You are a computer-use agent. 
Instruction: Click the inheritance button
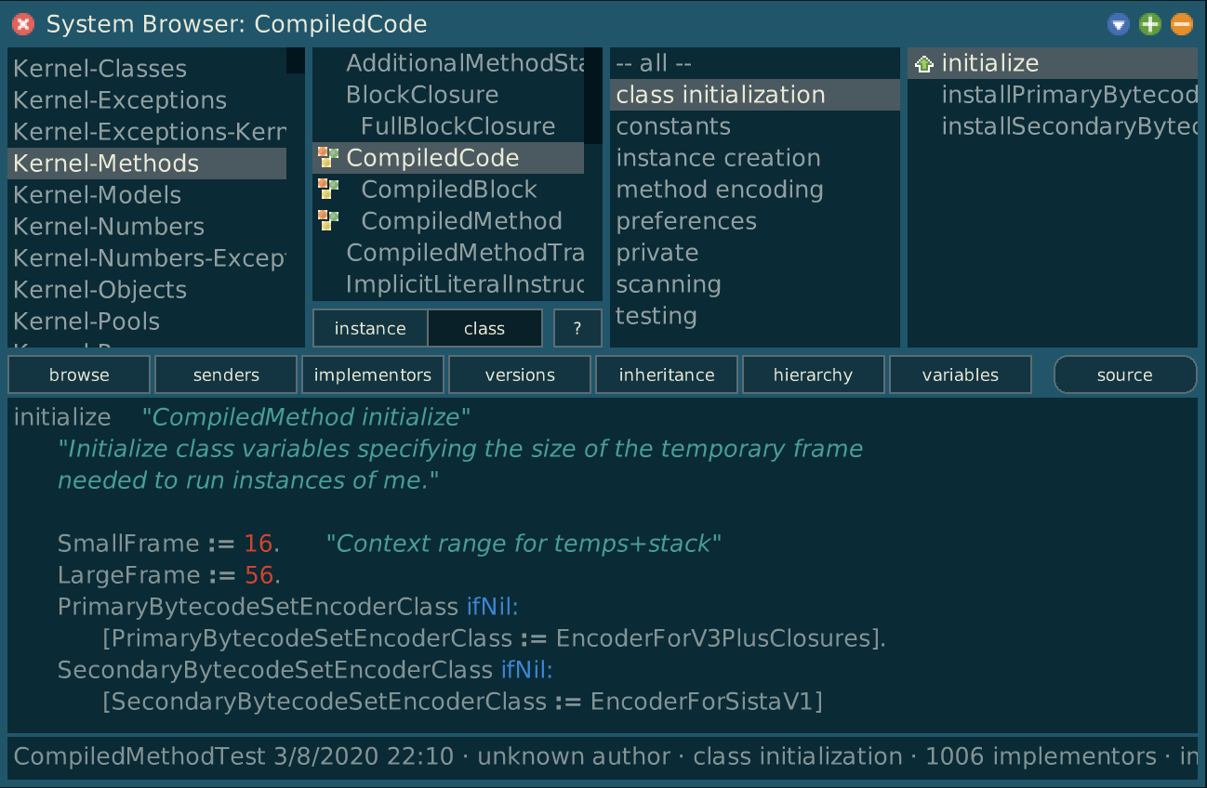pos(667,374)
